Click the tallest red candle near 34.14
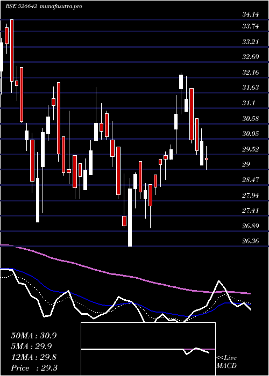The height and width of the screenshot is (376, 269). 11,50
